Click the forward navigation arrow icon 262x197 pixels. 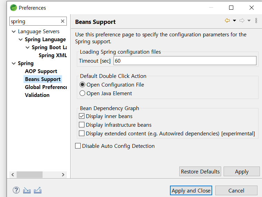242,20
